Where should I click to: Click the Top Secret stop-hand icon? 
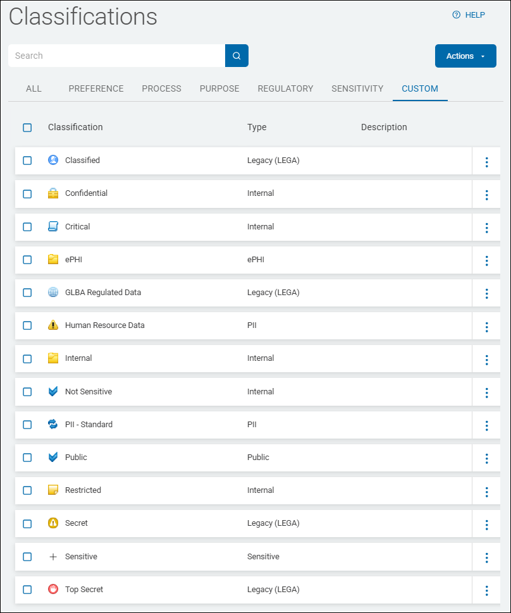53,590
